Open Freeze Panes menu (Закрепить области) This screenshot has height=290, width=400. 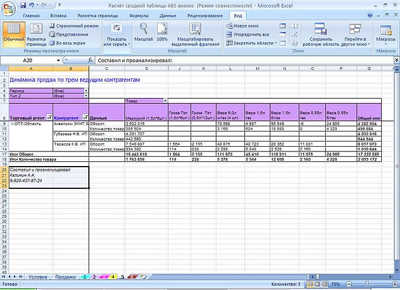pyautogui.click(x=251, y=43)
